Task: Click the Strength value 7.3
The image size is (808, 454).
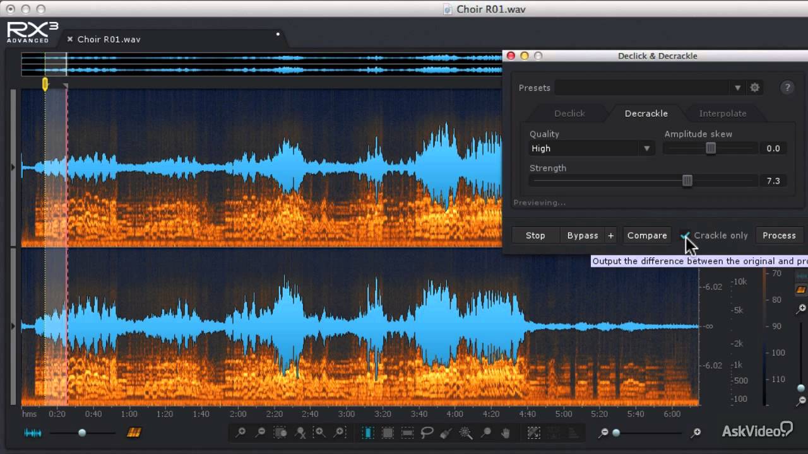Action: tap(773, 181)
